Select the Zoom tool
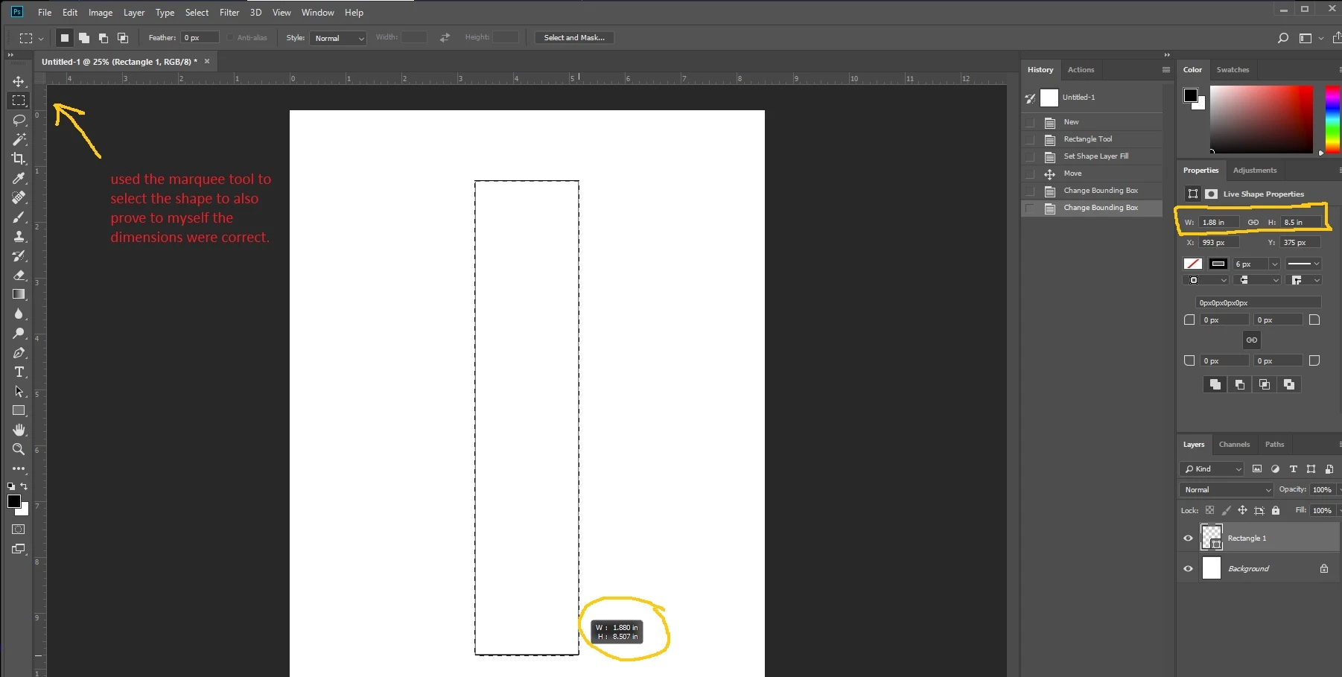The image size is (1342, 677). [x=19, y=449]
